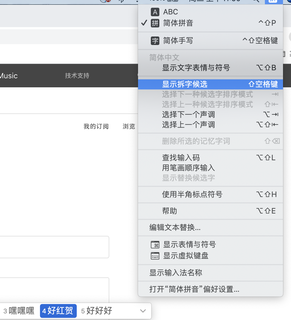This screenshot has height=320, width=291.
Task: Toggle 显示输入法名称 option
Action: (176, 273)
